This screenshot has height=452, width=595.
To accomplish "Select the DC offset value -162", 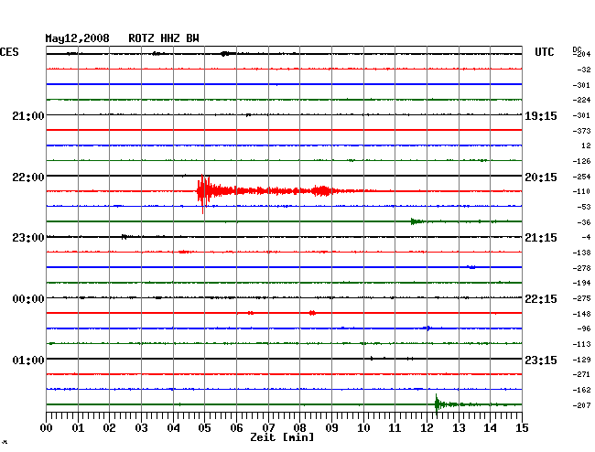I will pyautogui.click(x=581, y=390).
